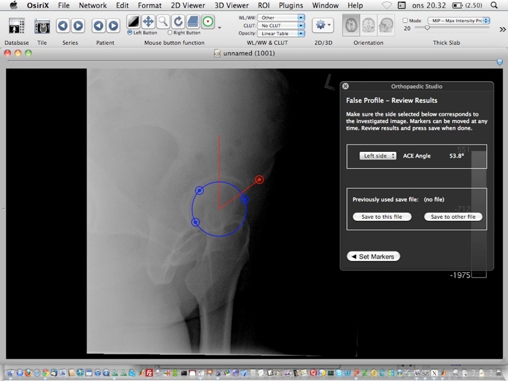Open Firefox in the Dock
Image resolution: width=508 pixels, height=381 pixels.
(28, 373)
